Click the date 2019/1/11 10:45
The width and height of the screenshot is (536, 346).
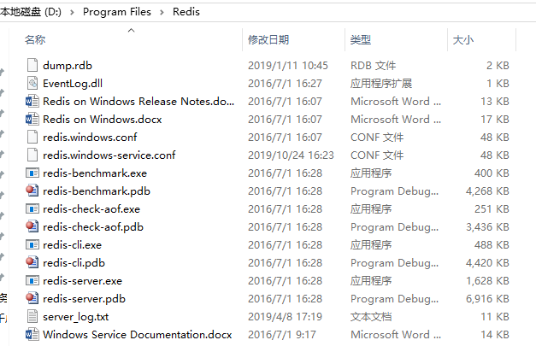288,66
